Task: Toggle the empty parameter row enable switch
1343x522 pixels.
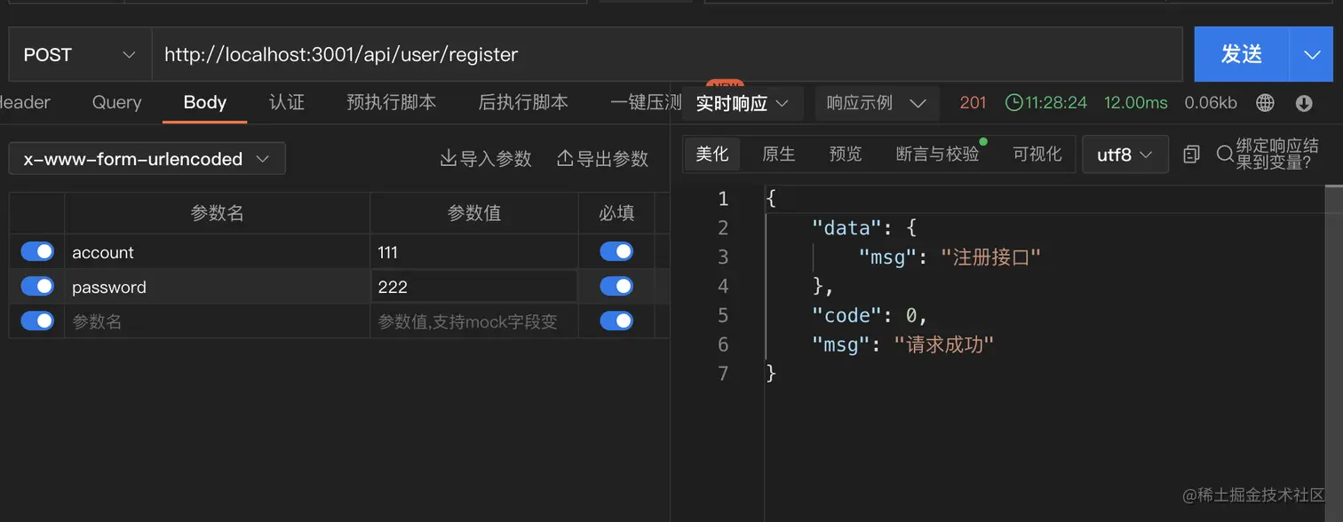Action: point(37,320)
